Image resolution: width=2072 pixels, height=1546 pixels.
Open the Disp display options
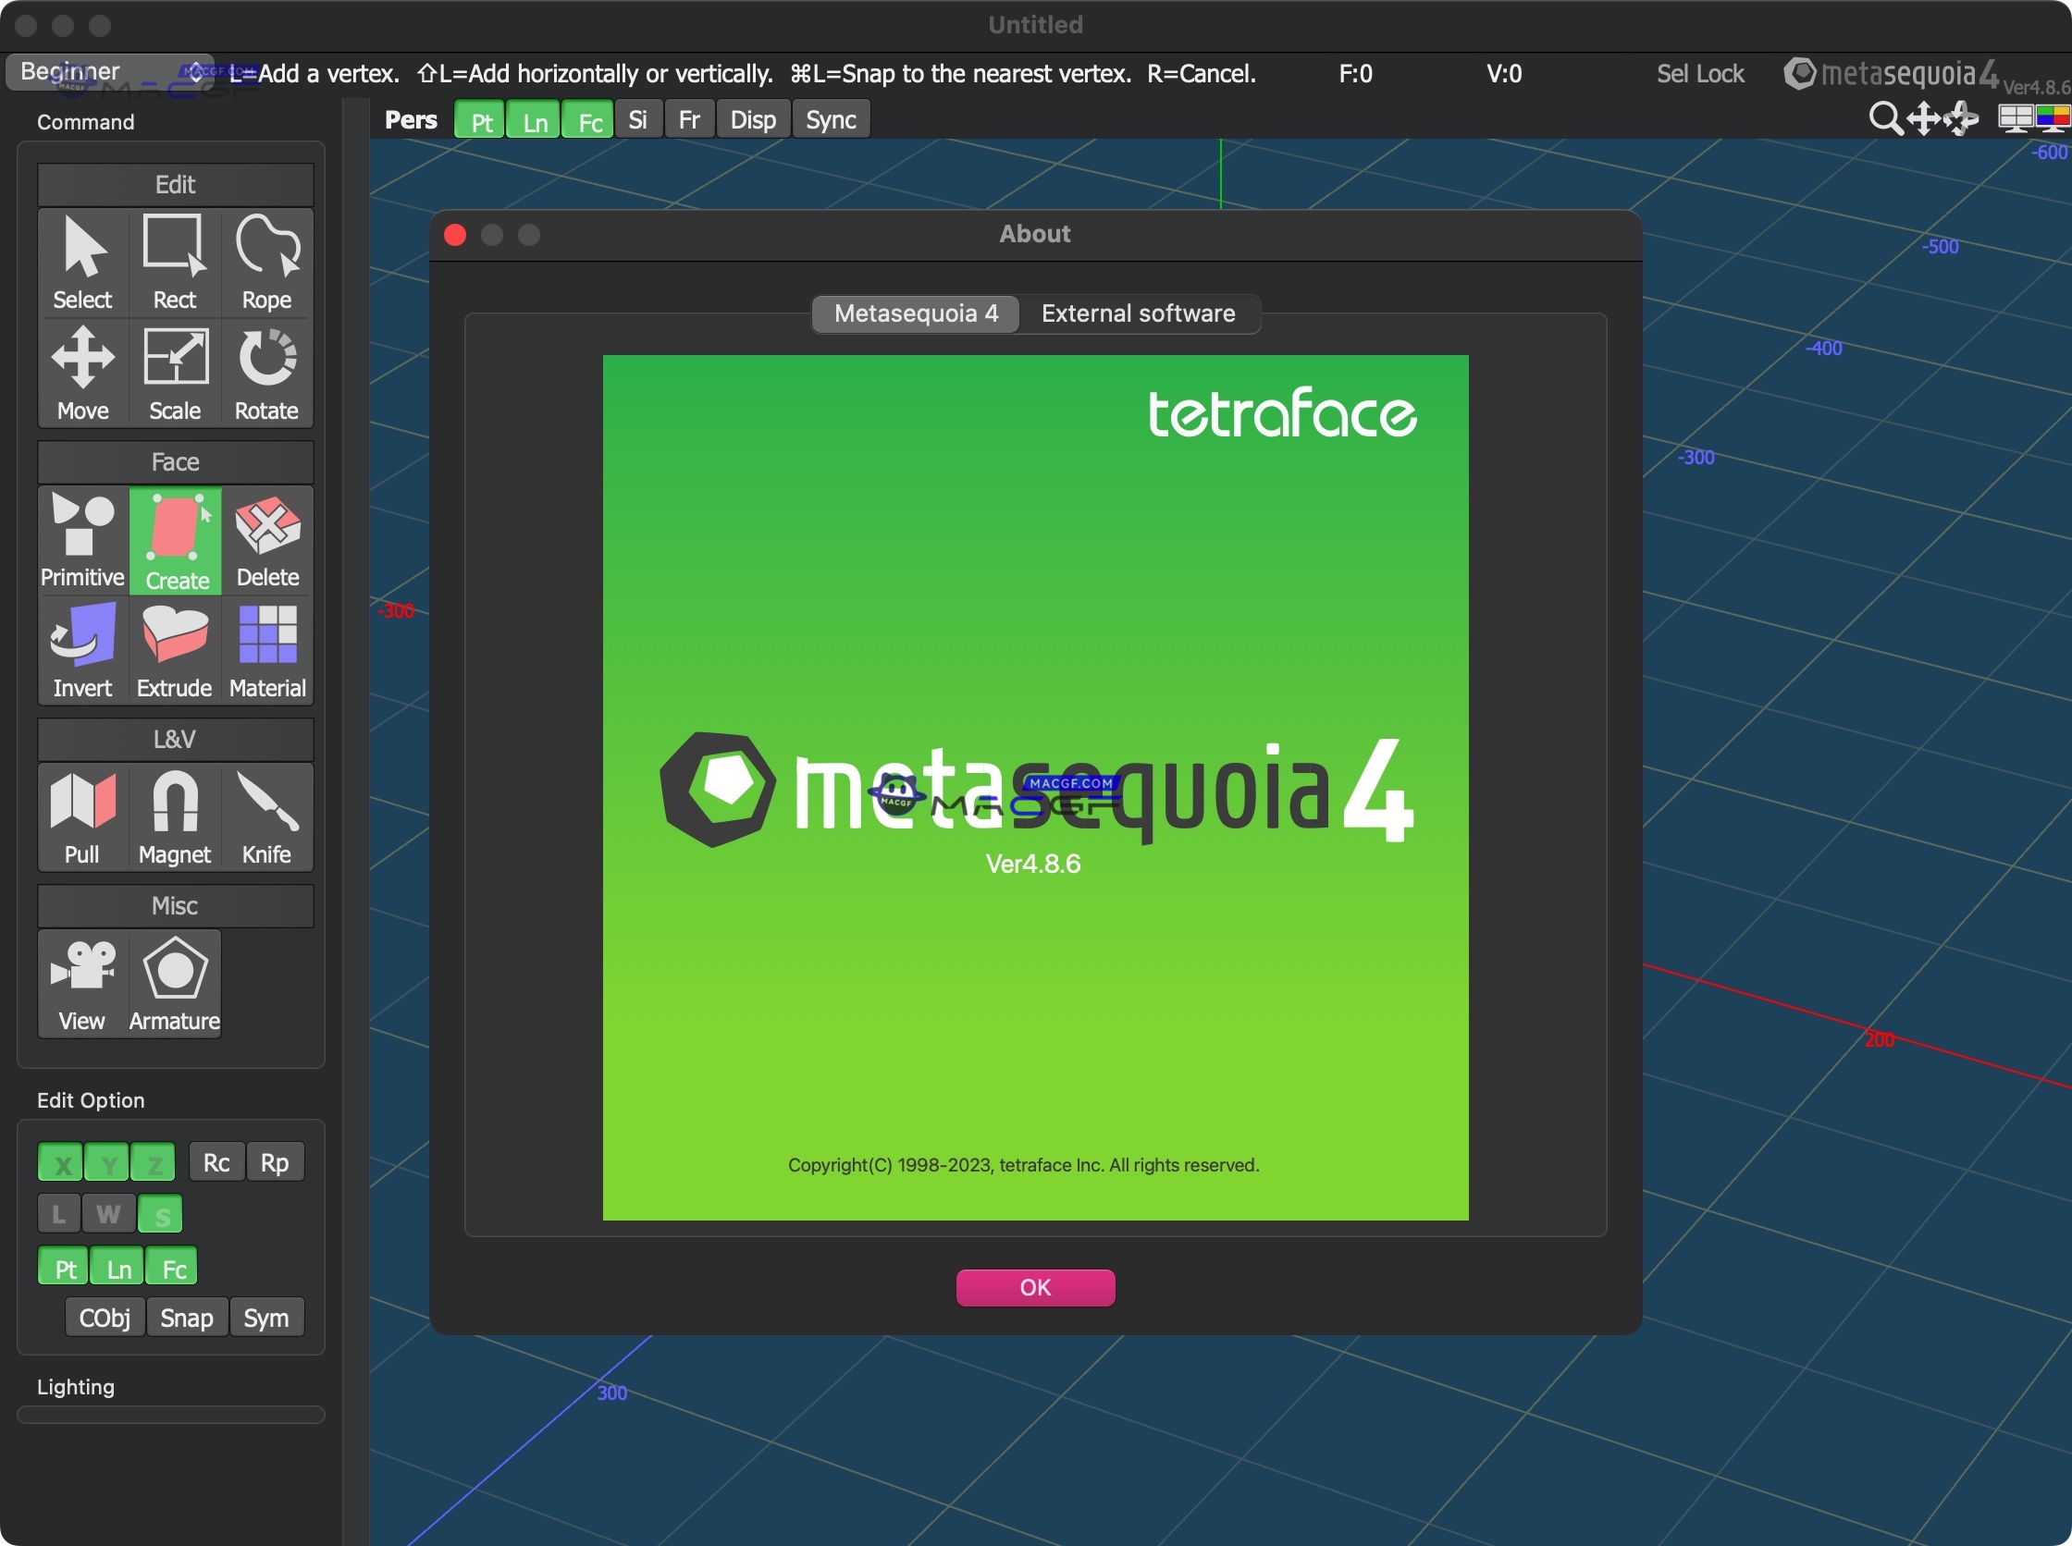click(752, 119)
